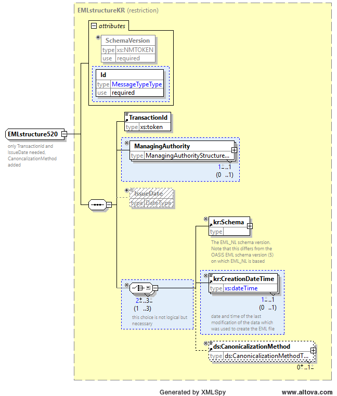Select the SchemaVersion attribute name
Viewport: 337px width, 396px height.
127,41
